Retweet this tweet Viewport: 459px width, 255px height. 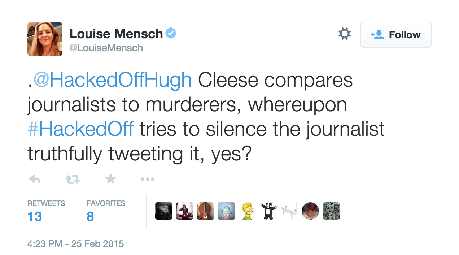(73, 179)
